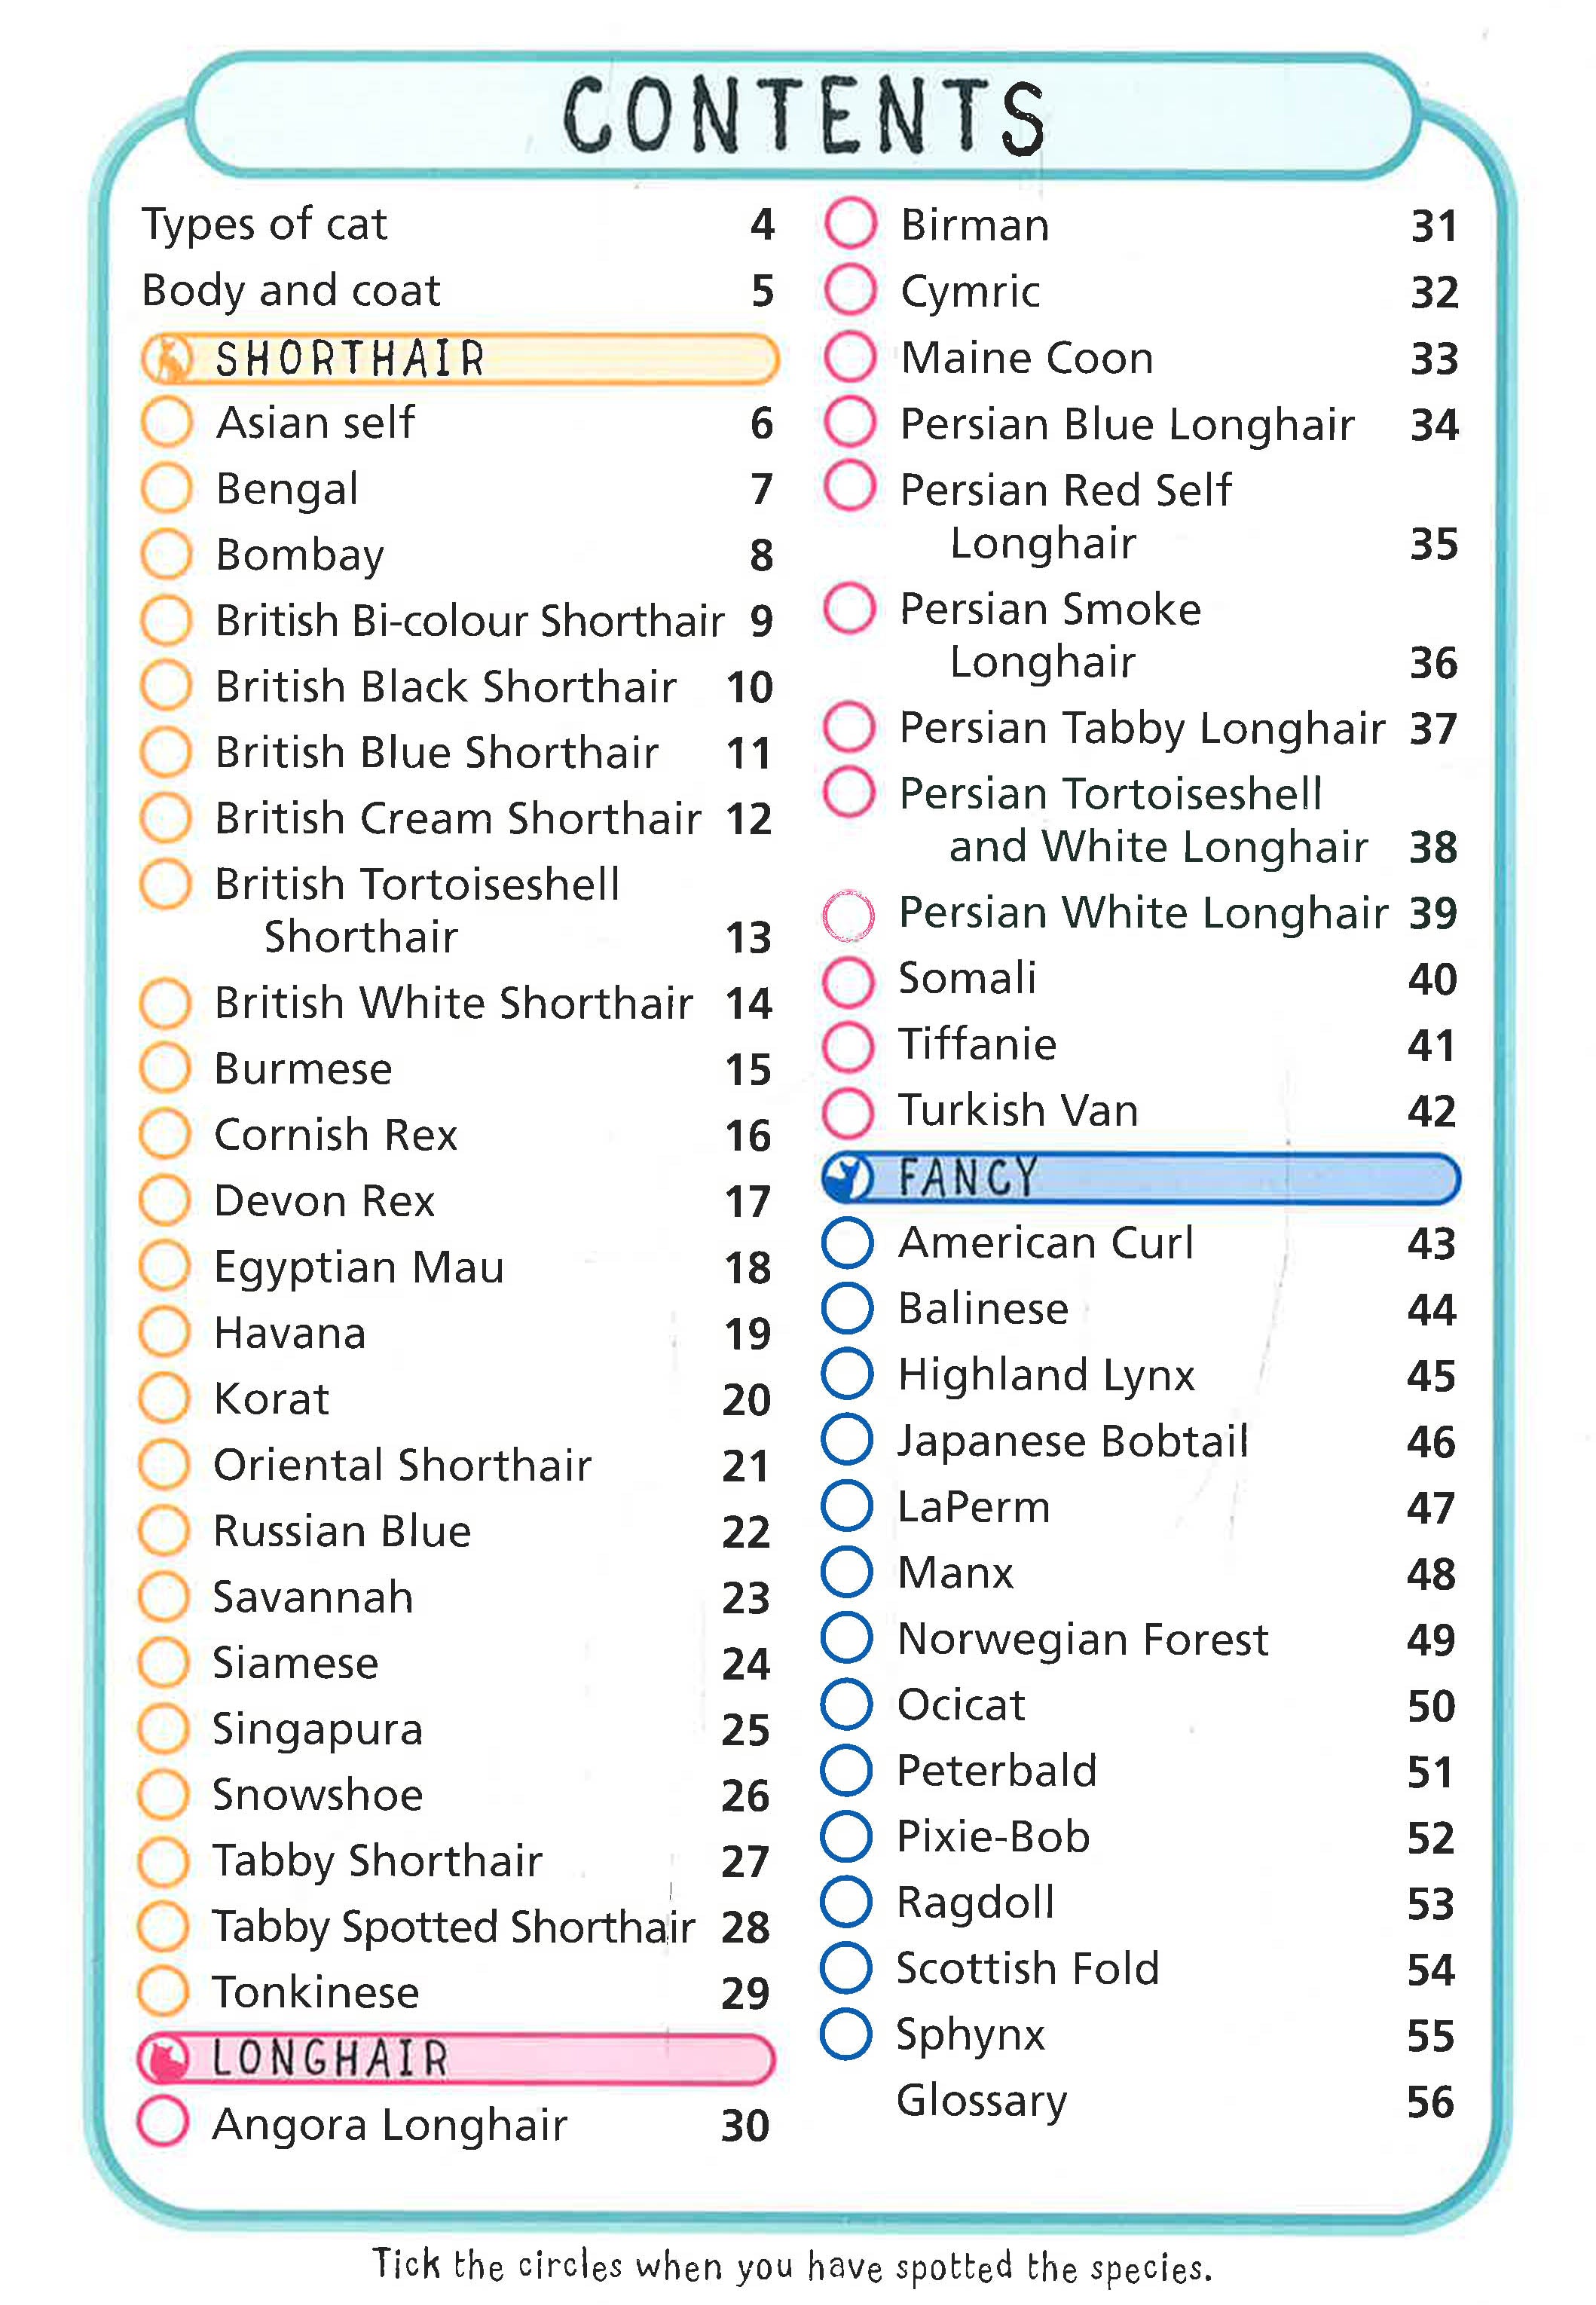Tick the circle next to Bengal

(x=166, y=489)
